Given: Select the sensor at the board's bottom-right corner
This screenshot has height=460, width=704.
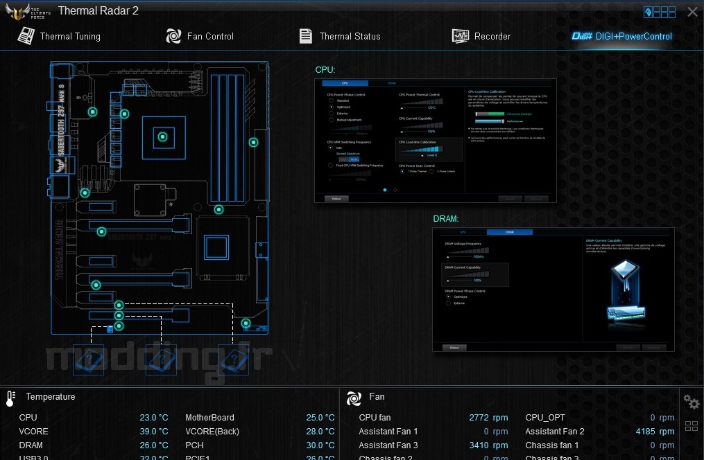Looking at the screenshot, I should (246, 323).
